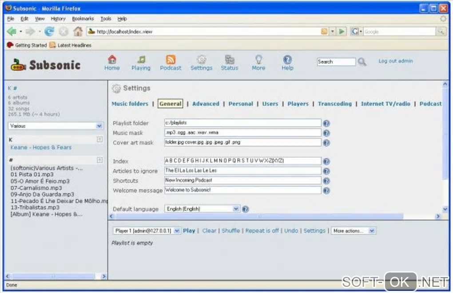
Task: Click Firefox Reload button
Action: pos(49,31)
